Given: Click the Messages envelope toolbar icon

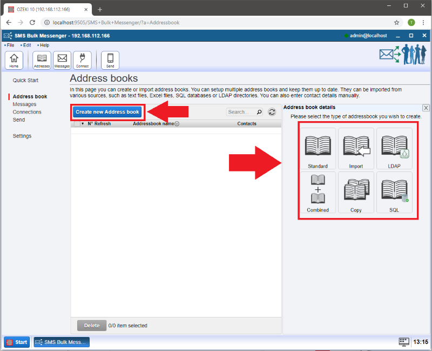Looking at the screenshot, I should (62, 60).
